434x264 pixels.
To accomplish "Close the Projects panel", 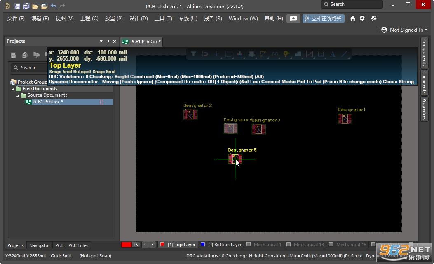I will pyautogui.click(x=114, y=41).
